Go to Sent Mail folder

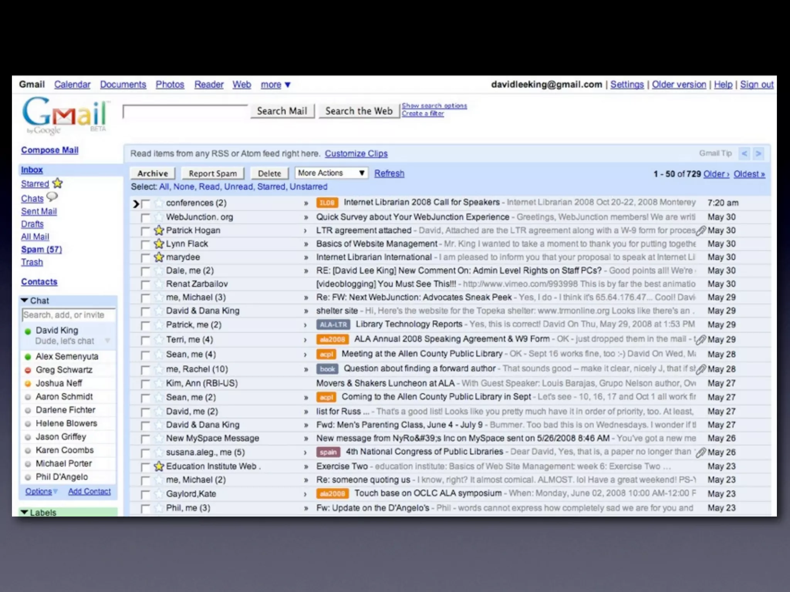[39, 211]
